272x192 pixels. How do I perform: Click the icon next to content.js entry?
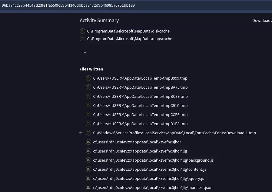coord(88,169)
